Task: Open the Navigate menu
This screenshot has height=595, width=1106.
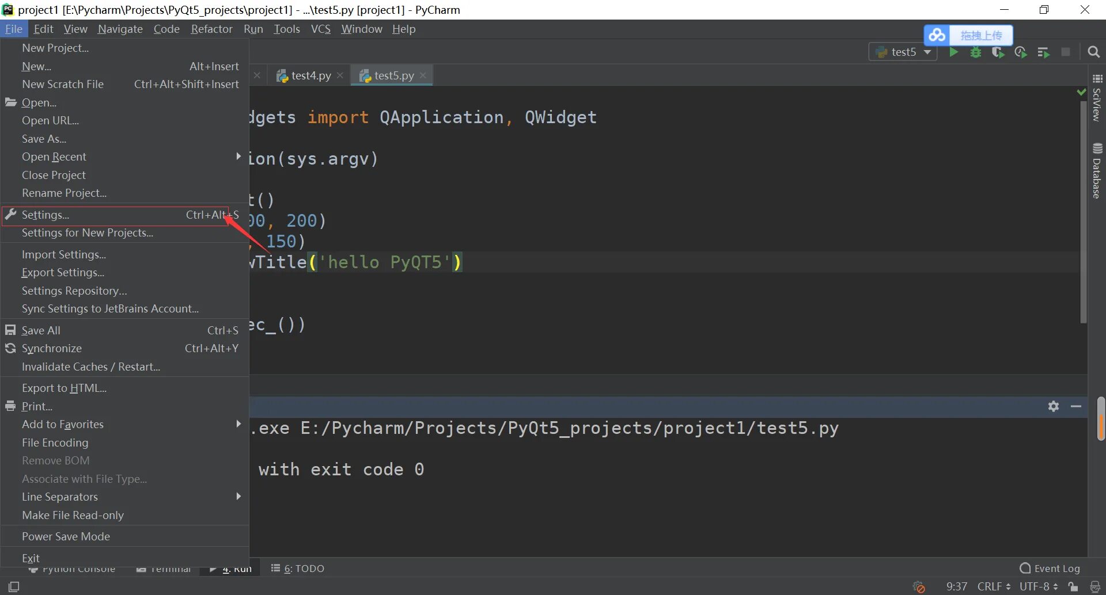Action: [x=120, y=29]
